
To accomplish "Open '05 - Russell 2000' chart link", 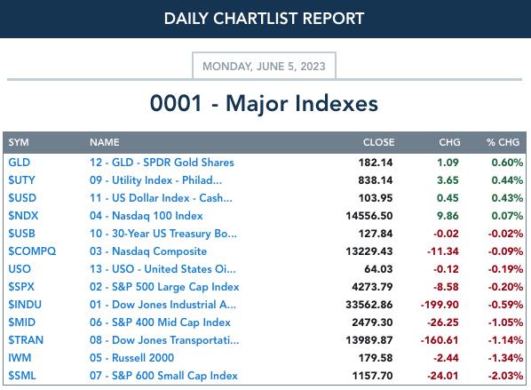I will tap(131, 357).
